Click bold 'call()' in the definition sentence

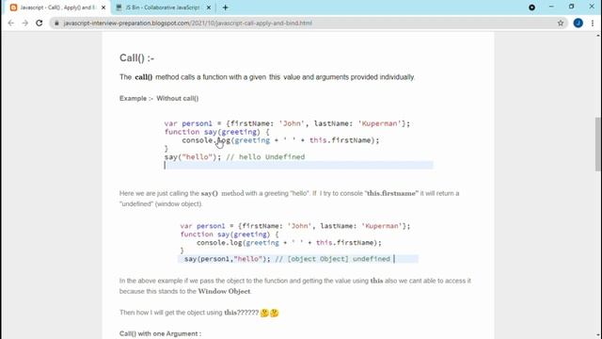click(144, 77)
